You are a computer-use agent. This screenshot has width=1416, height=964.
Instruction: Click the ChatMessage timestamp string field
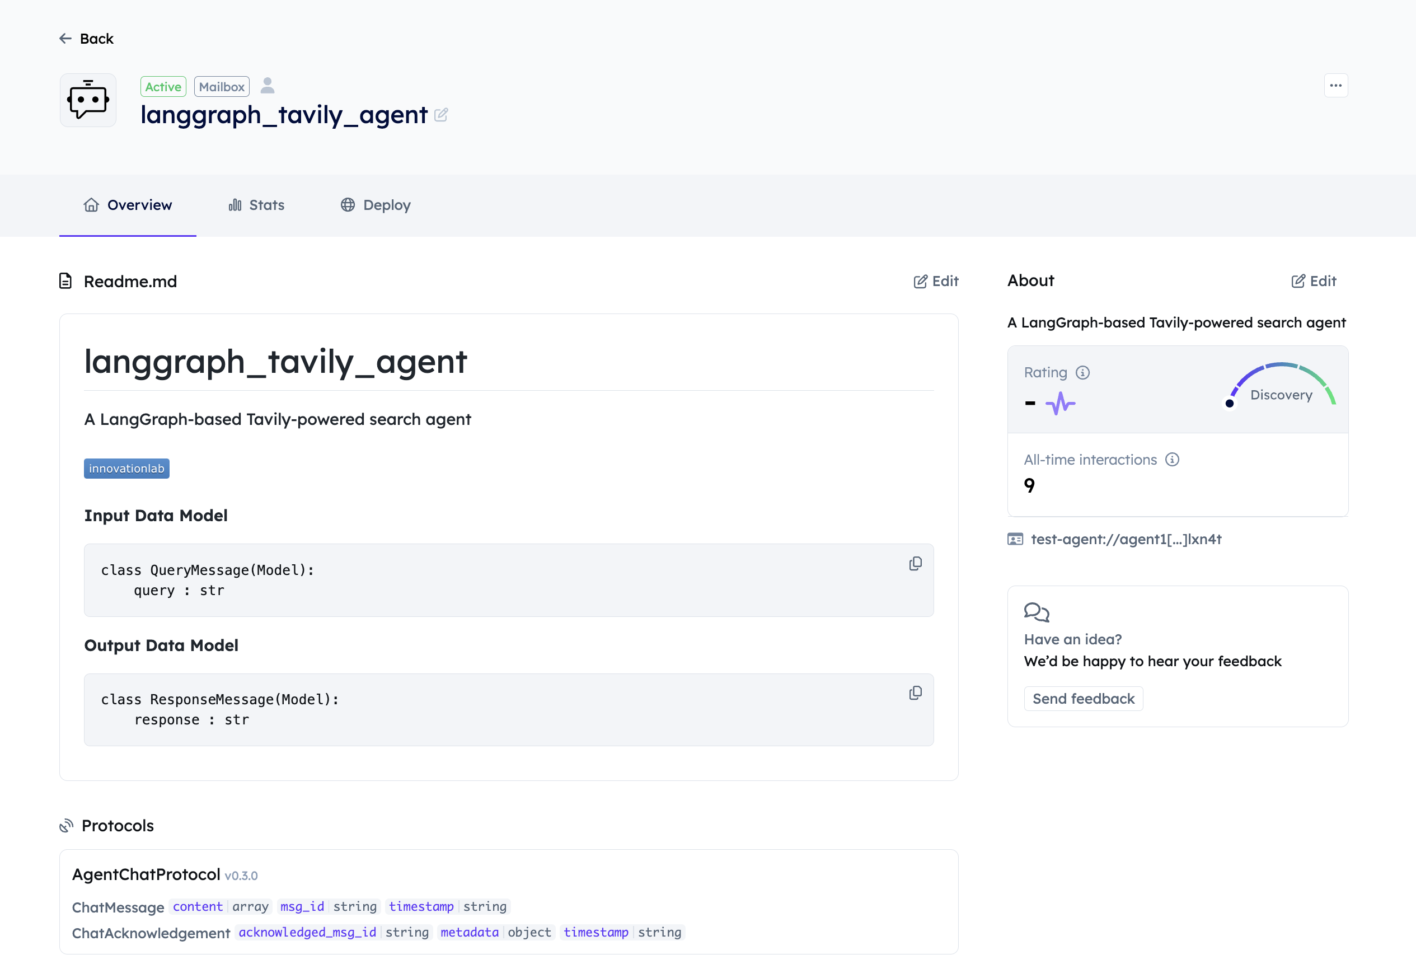click(x=448, y=906)
